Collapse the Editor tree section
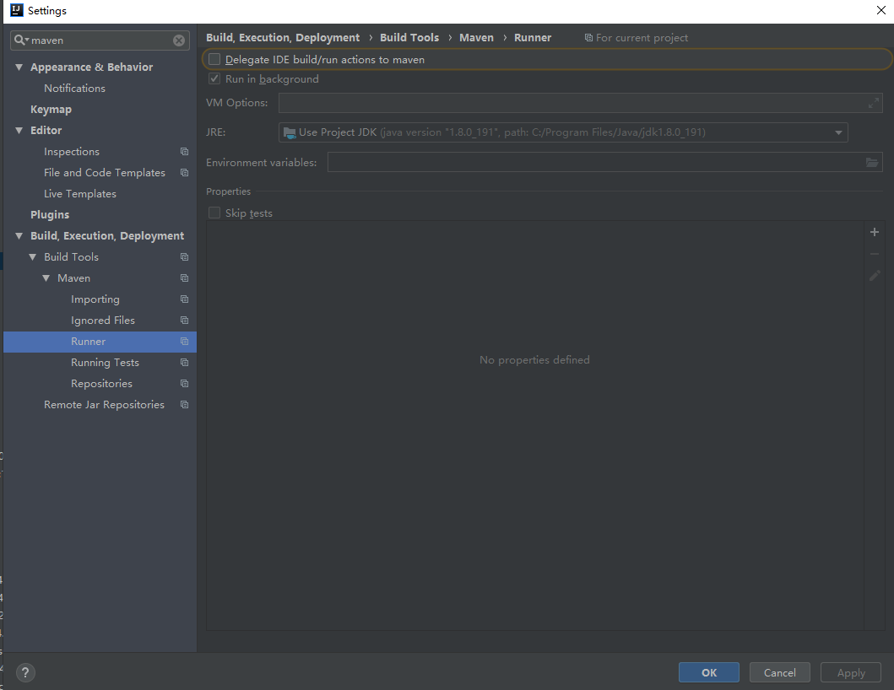 click(19, 131)
